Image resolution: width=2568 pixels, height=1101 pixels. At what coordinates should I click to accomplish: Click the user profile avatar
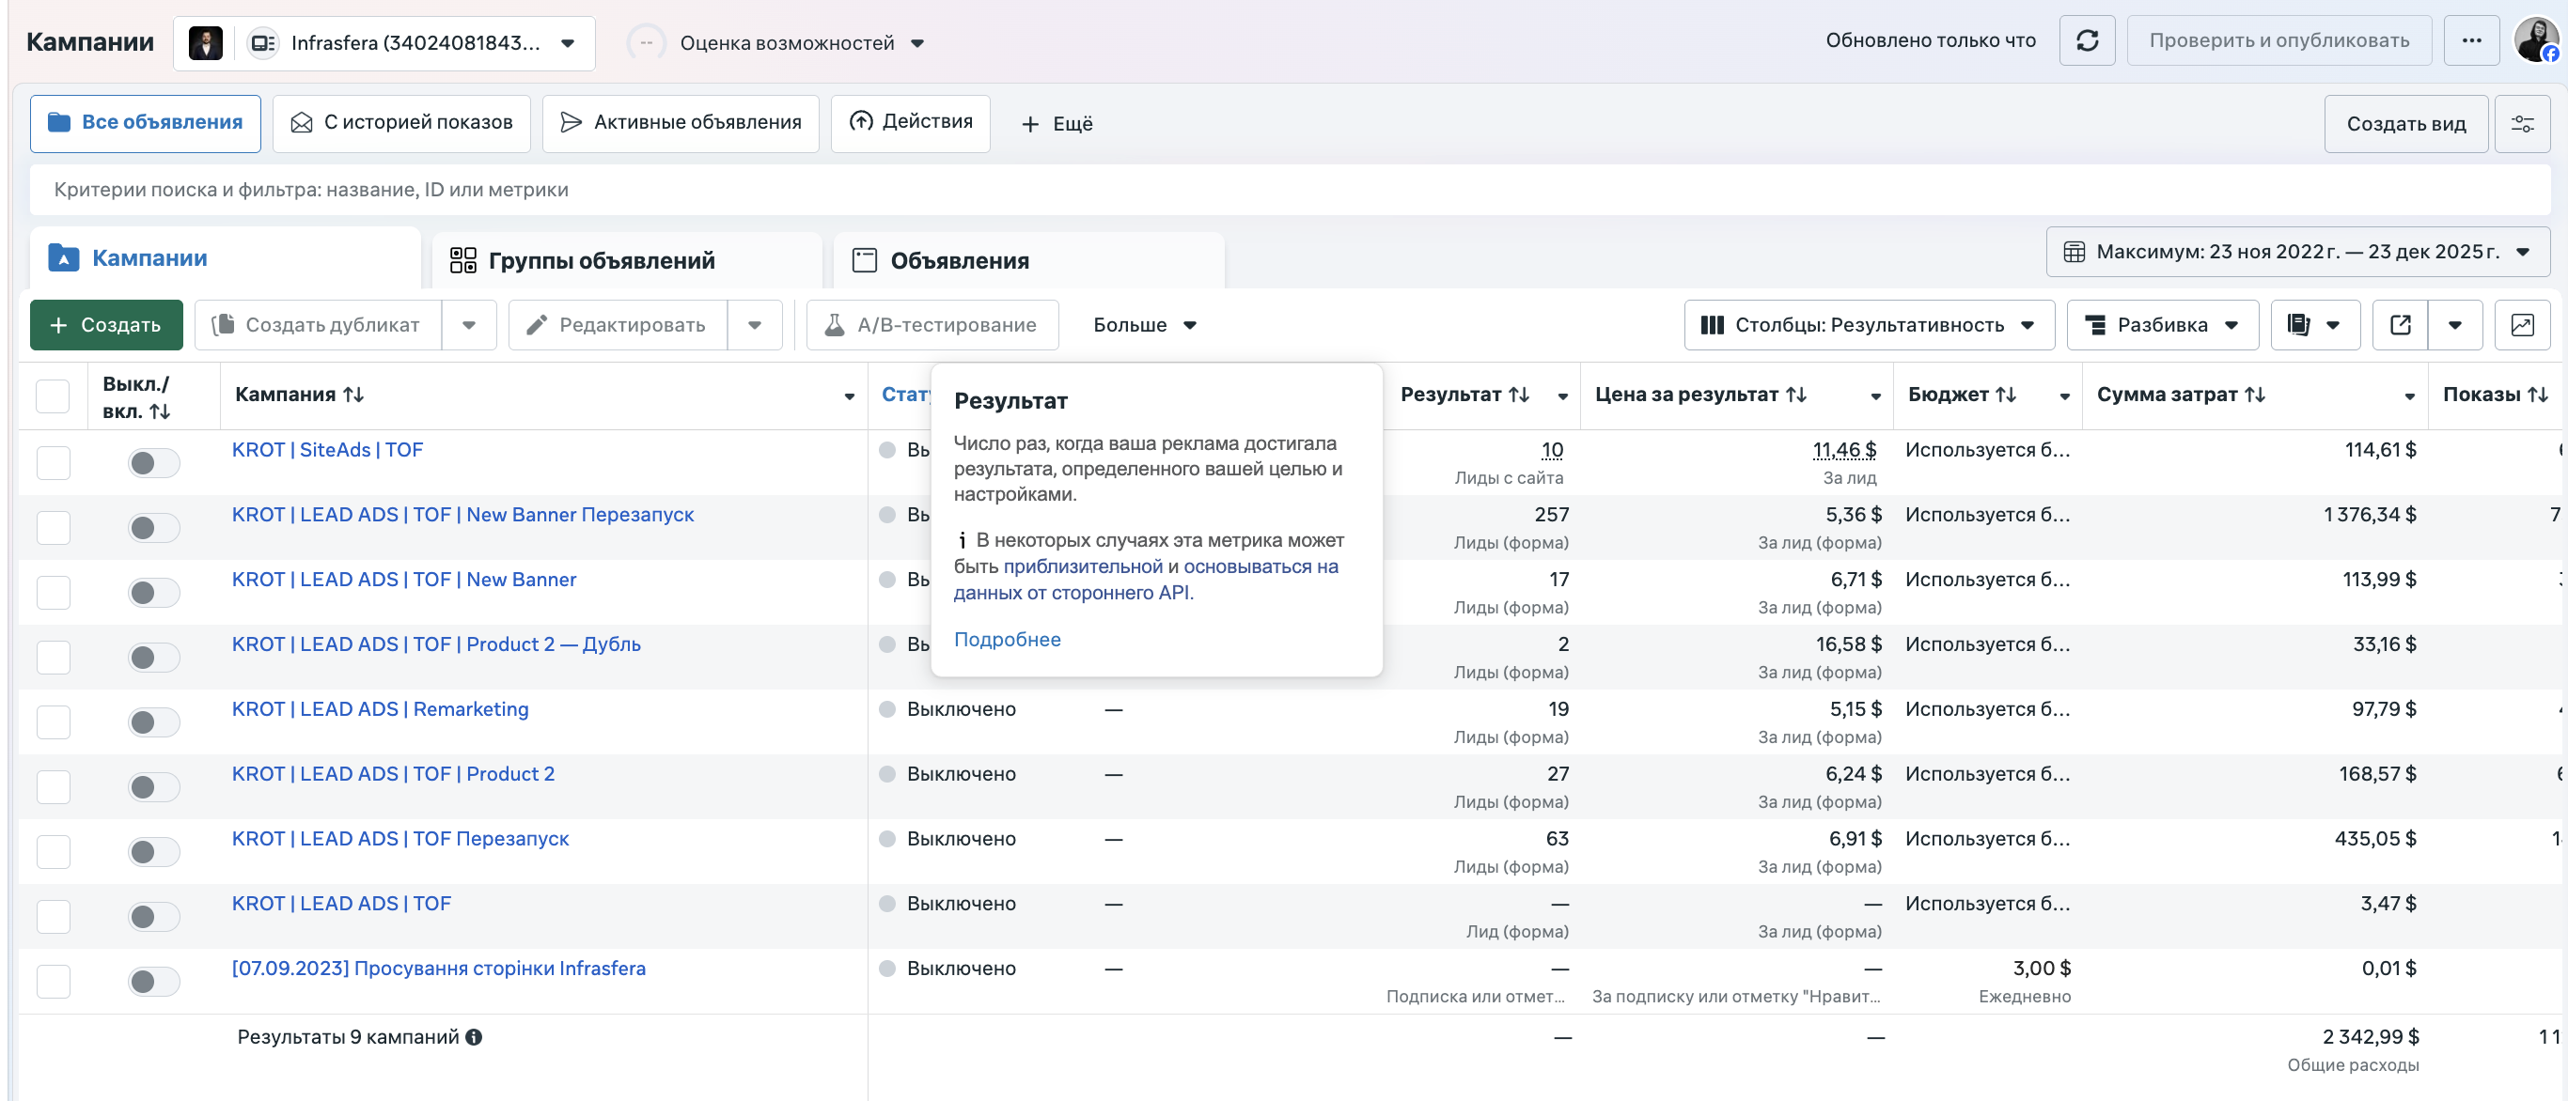coord(2535,40)
